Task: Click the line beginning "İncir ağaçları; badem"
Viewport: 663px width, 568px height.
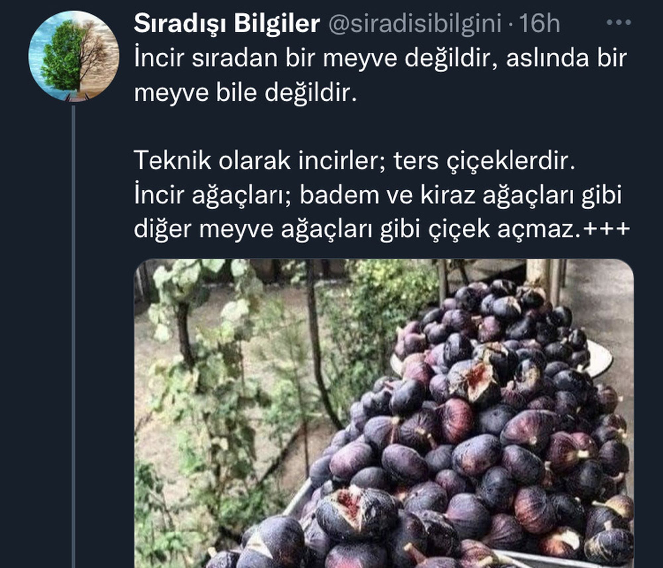Action: coord(378,195)
